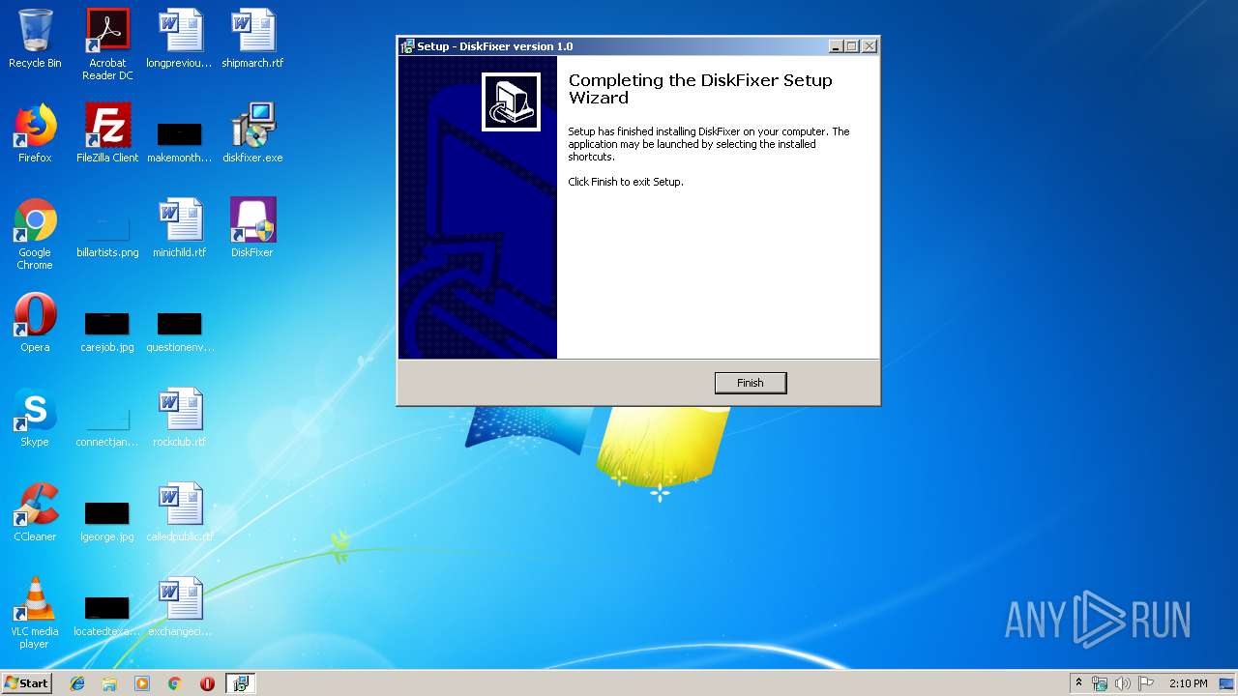Select the questionenv... file icon
The height and width of the screenshot is (696, 1238).
[x=180, y=332]
